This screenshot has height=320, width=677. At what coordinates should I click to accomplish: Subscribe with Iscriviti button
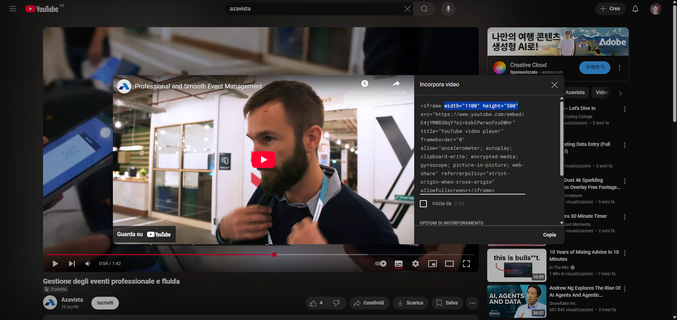pyautogui.click(x=105, y=303)
